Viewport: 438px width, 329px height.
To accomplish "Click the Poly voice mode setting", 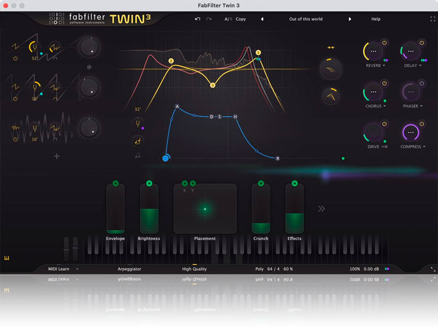I will (259, 269).
